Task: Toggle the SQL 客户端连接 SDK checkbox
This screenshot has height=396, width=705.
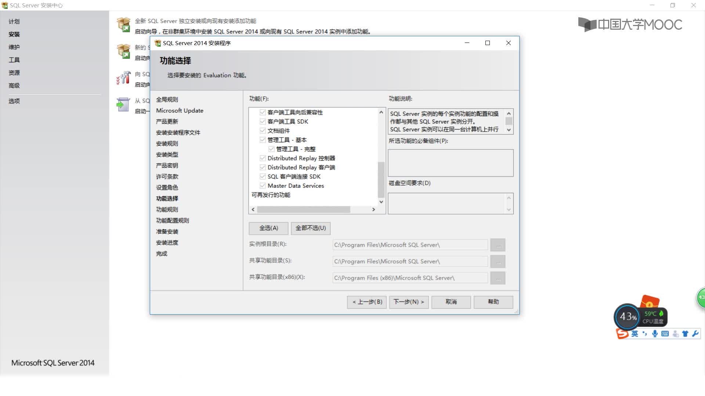Action: (263, 176)
